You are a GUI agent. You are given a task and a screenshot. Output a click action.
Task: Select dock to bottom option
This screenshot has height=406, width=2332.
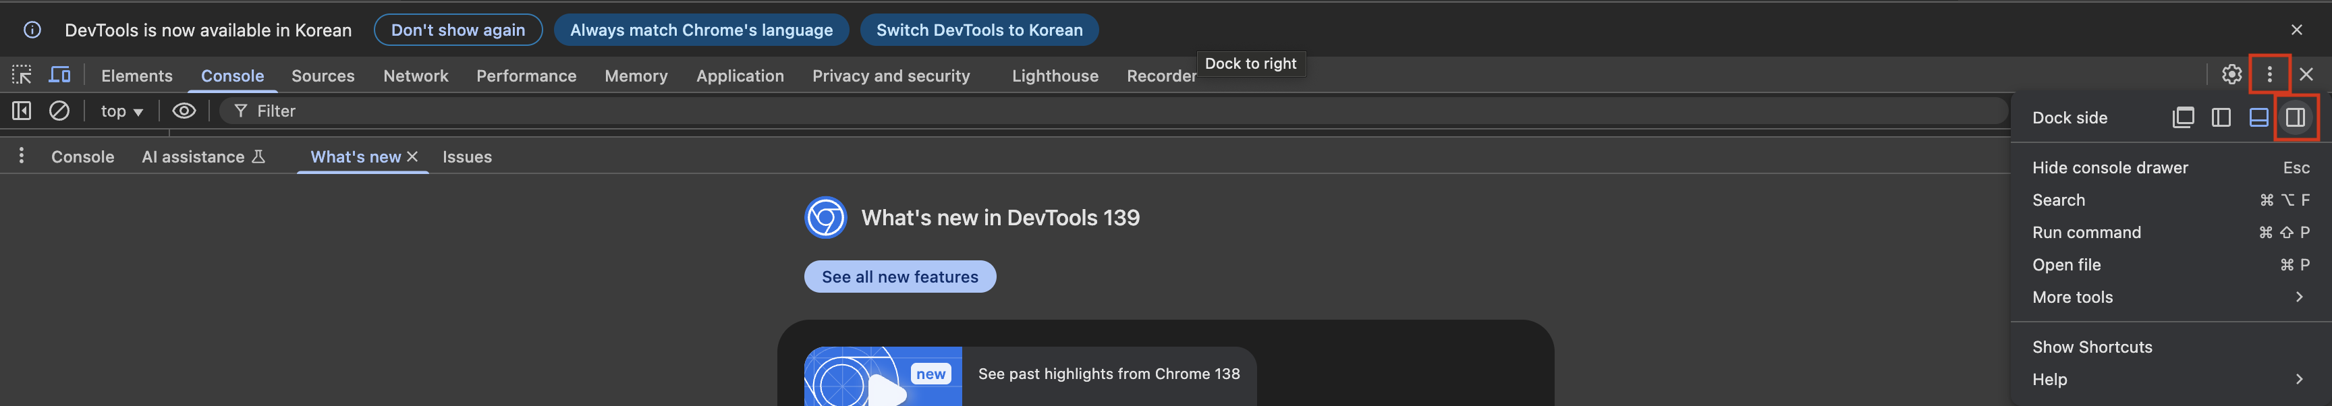pyautogui.click(x=2258, y=117)
